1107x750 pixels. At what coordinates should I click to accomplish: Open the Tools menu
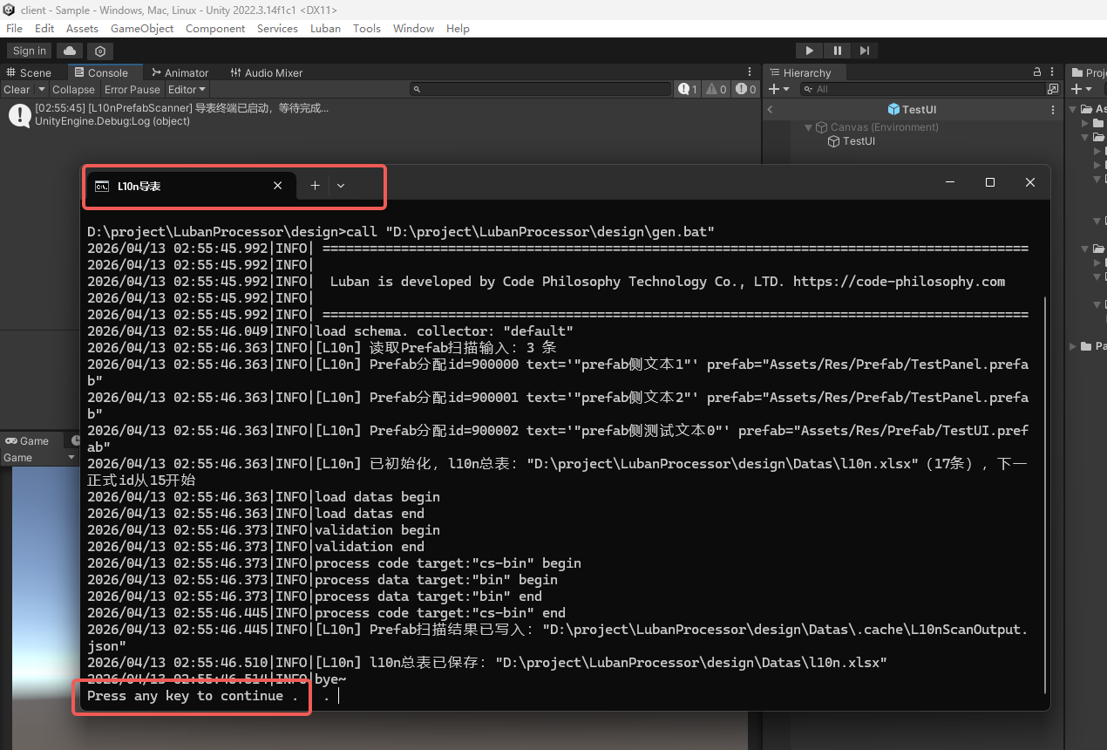pos(367,28)
